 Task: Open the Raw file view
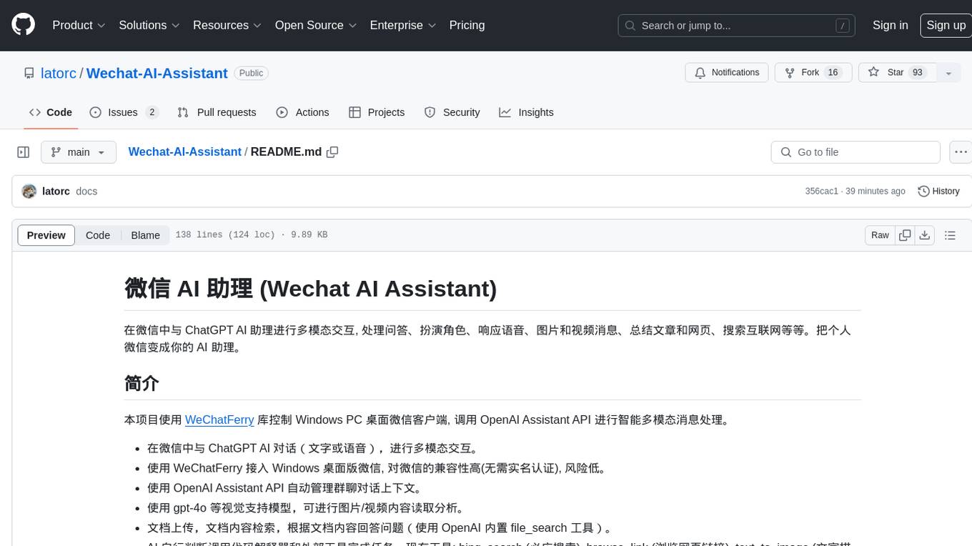[x=880, y=235]
